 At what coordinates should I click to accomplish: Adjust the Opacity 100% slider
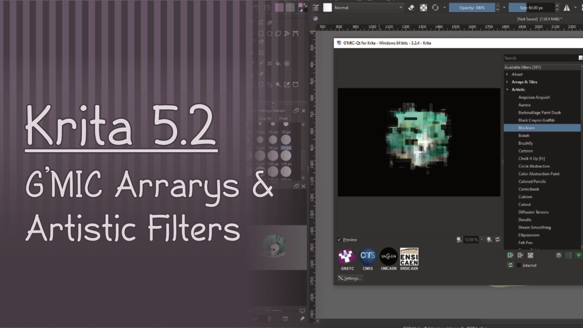point(472,7)
